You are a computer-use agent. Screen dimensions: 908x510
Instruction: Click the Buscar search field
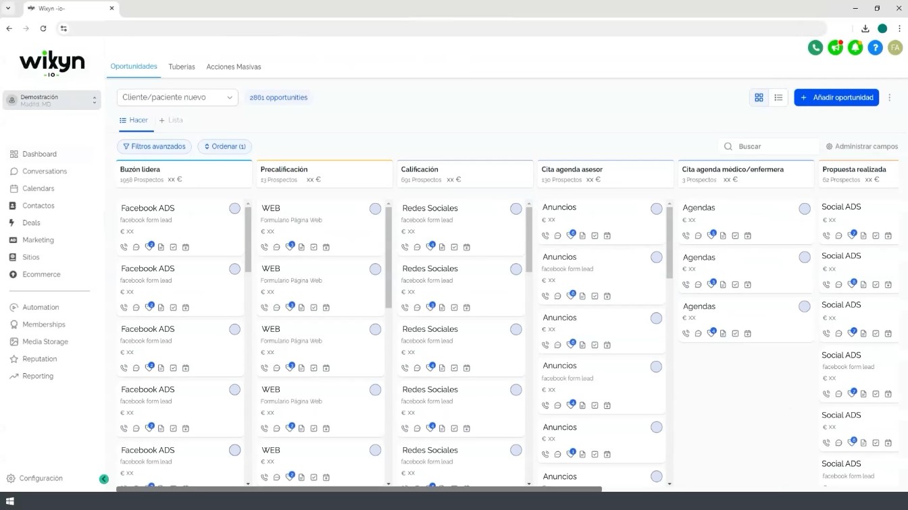[x=768, y=146]
